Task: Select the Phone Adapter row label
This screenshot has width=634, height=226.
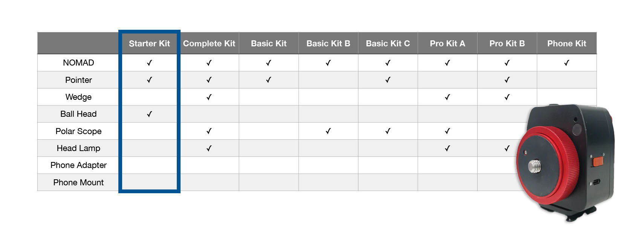Action: tap(78, 165)
